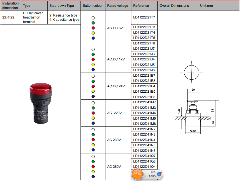
Task: Click the Φ30 dimension label on drawing
Action: click(x=193, y=131)
